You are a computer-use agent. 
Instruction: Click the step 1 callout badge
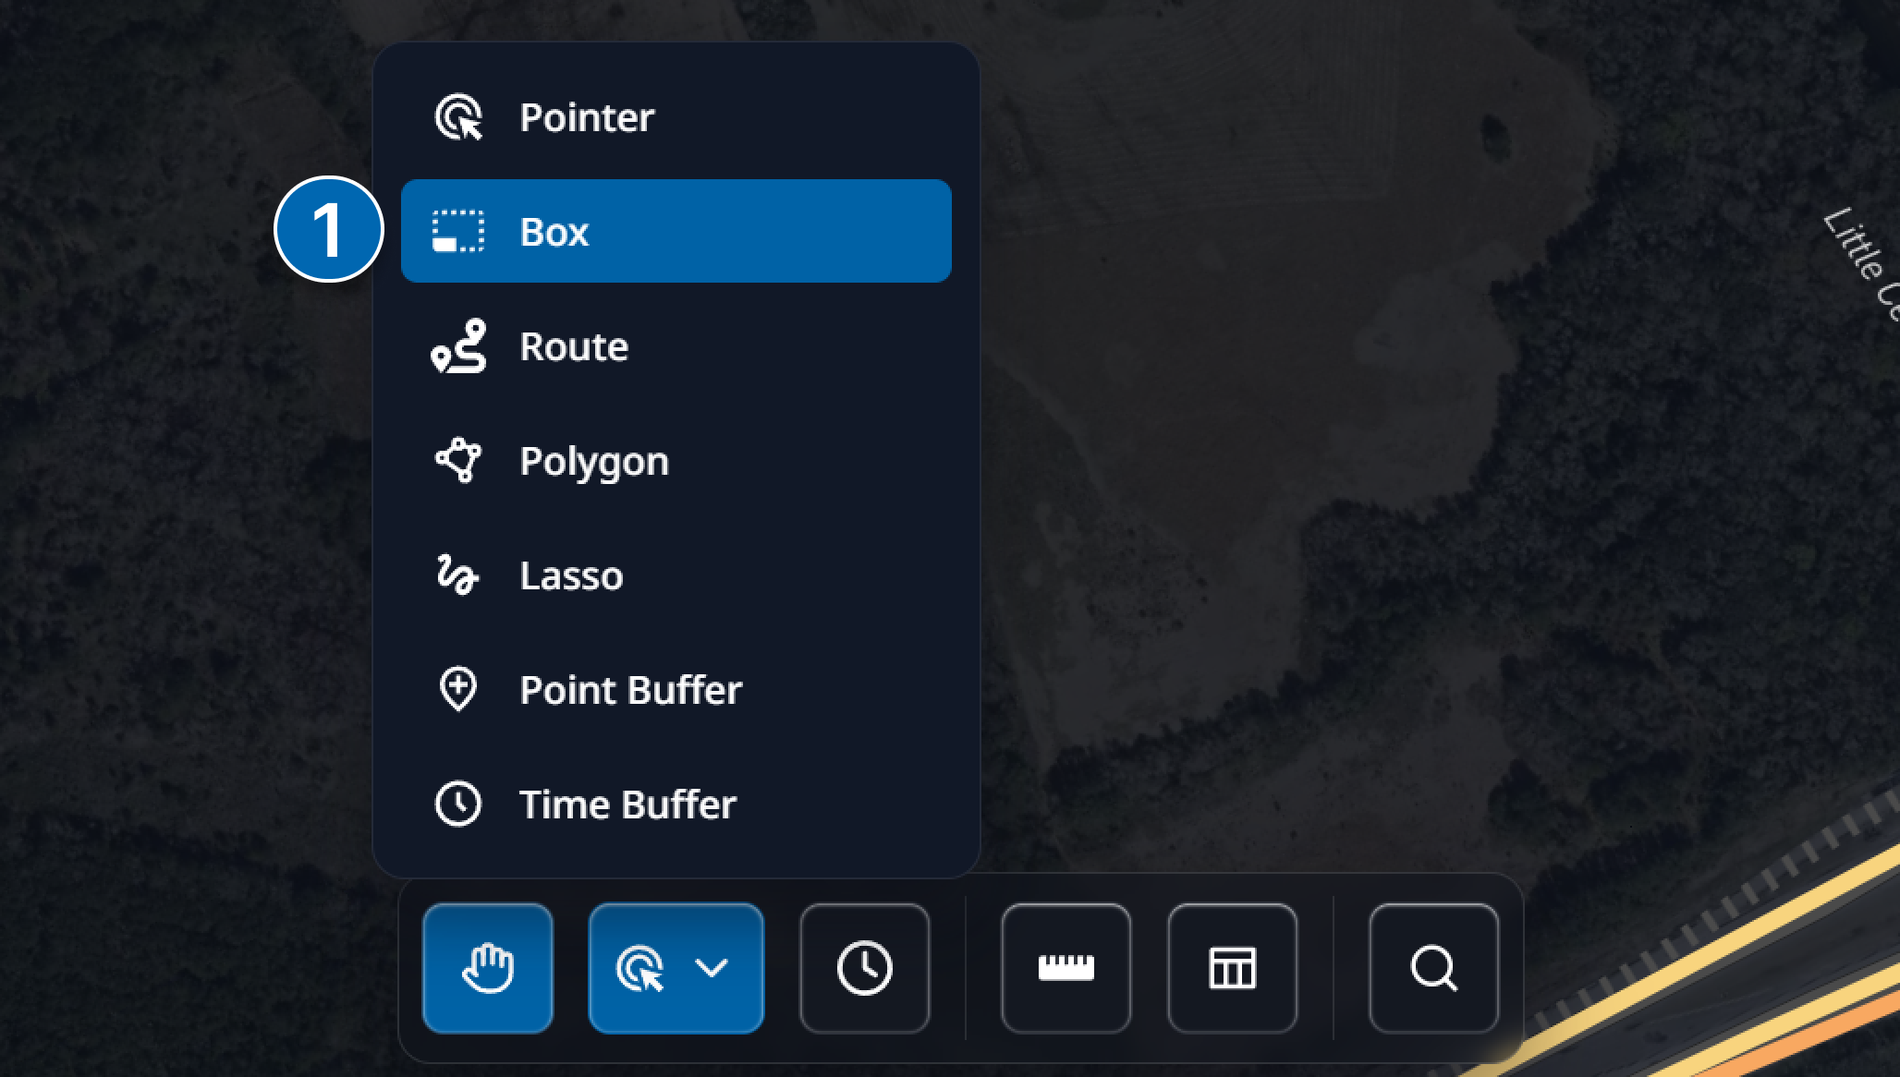(329, 229)
